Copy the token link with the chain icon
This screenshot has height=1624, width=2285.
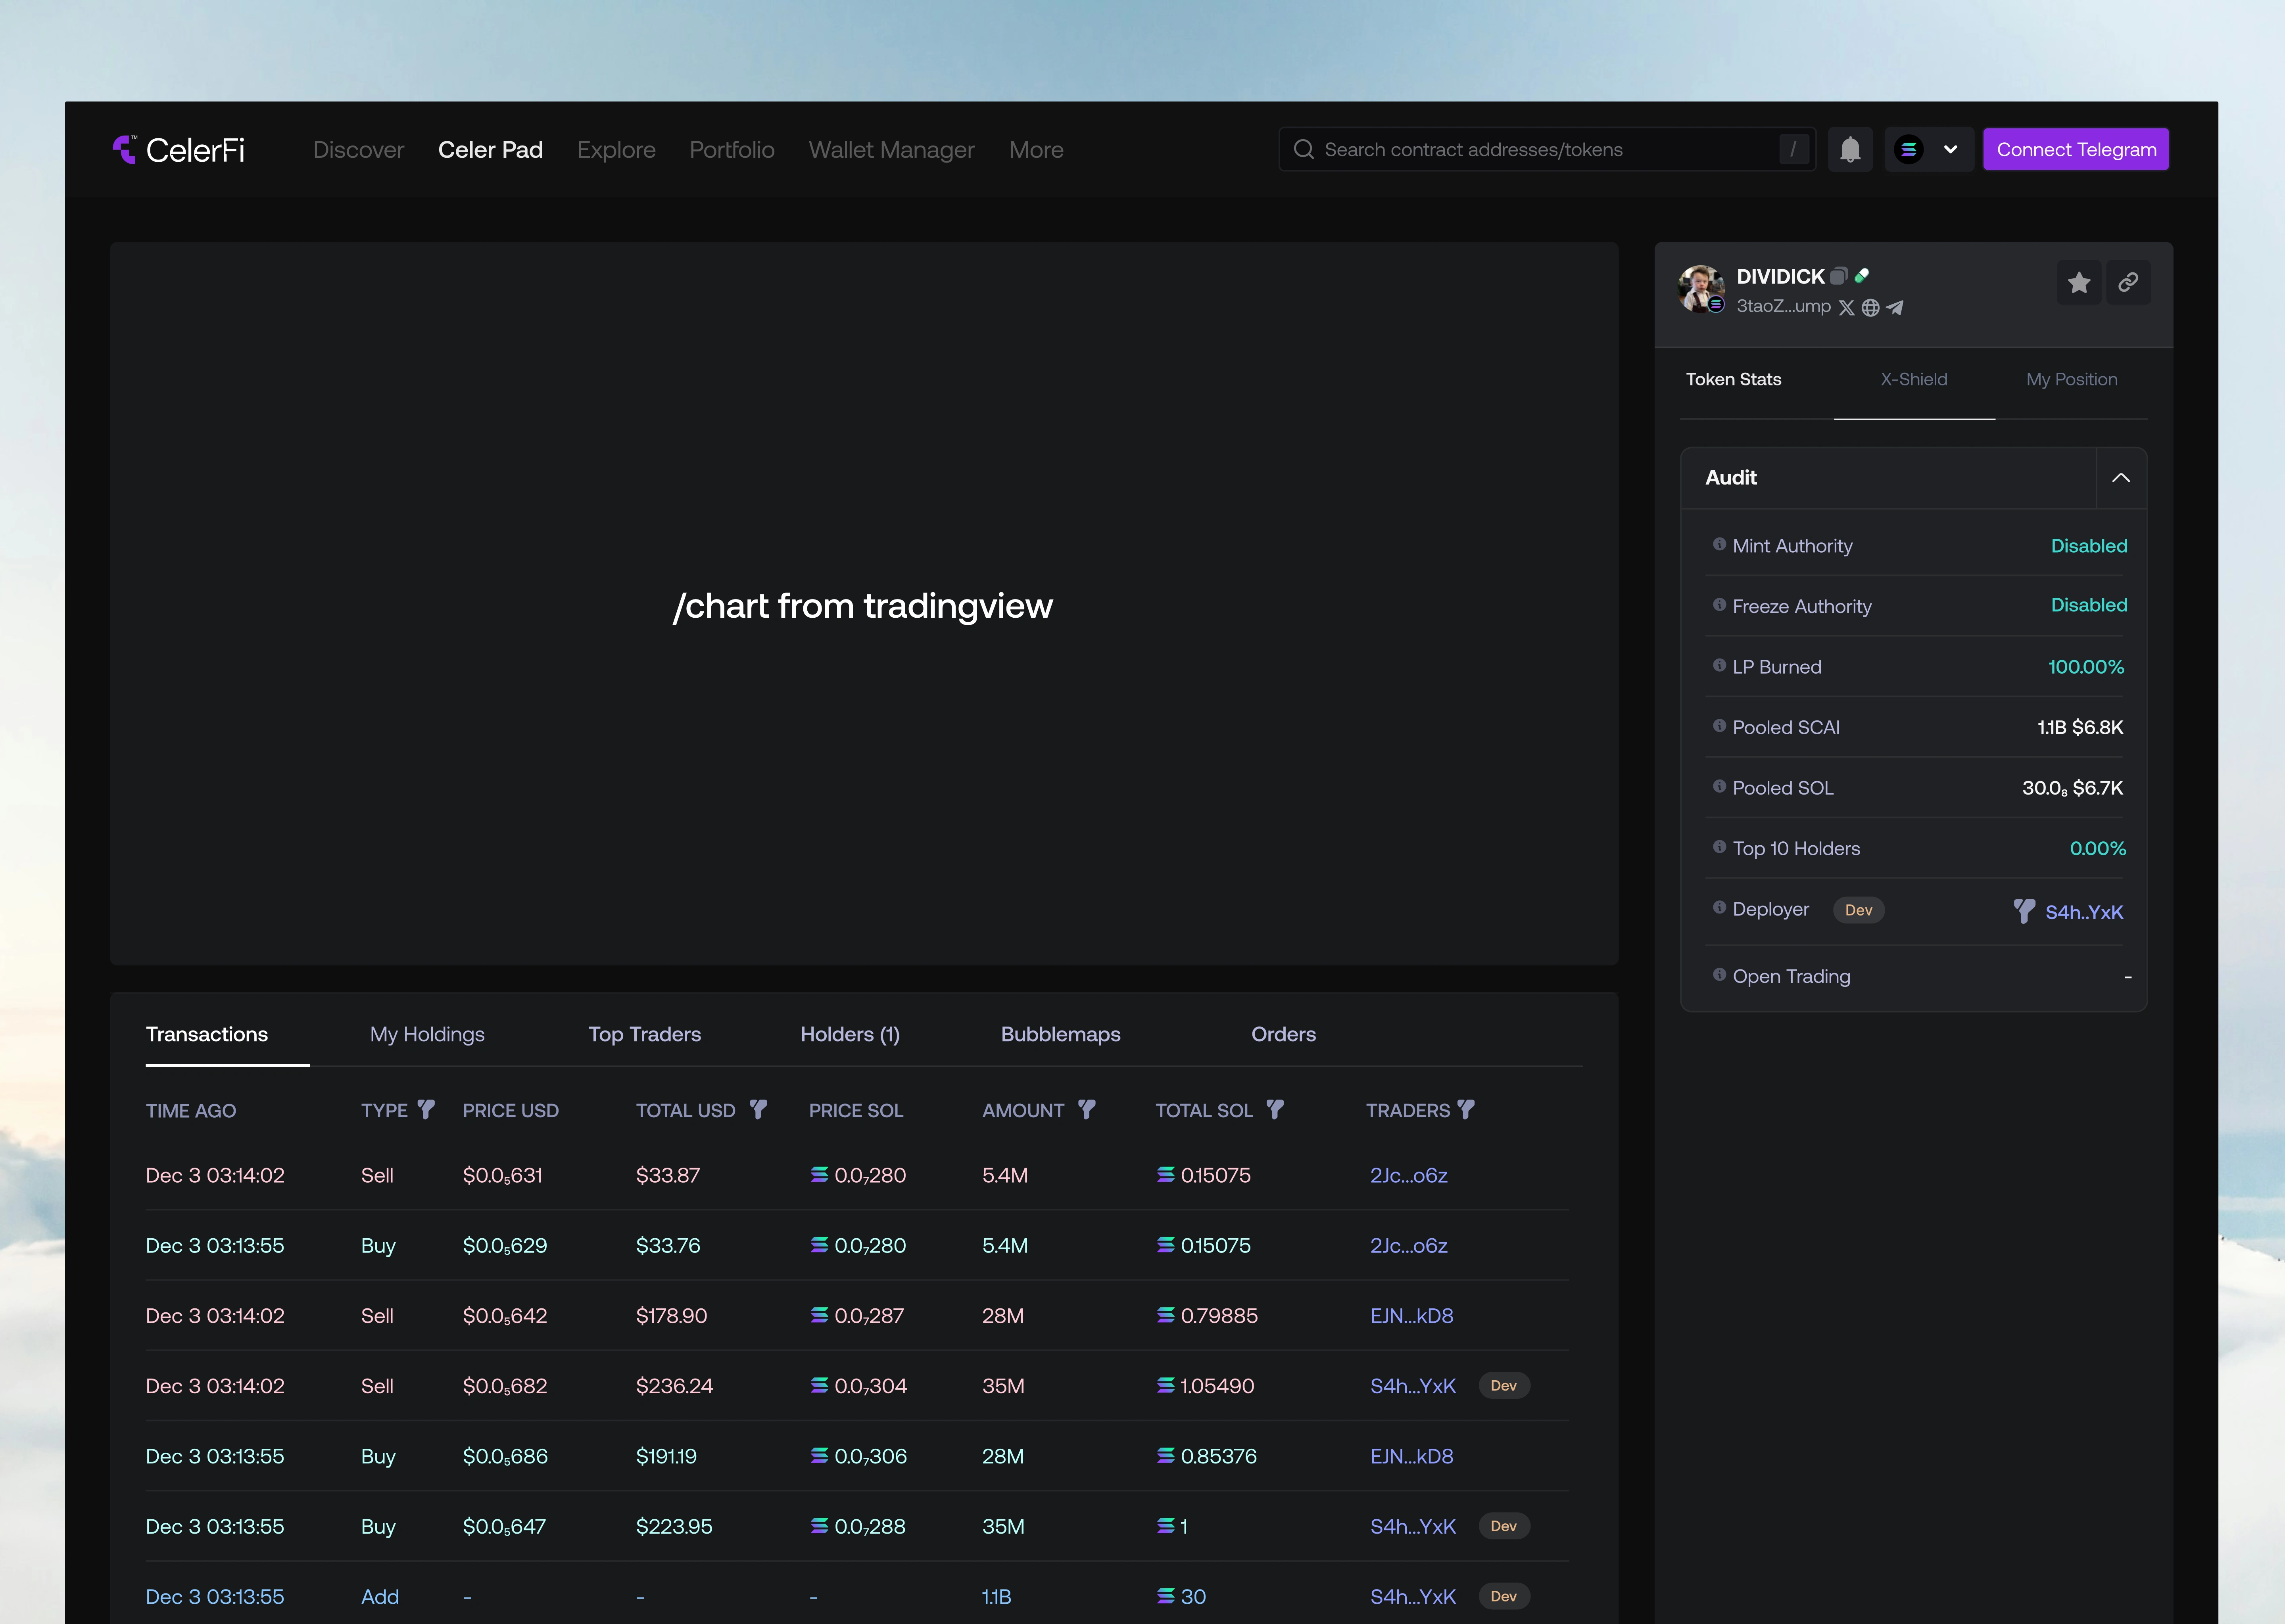click(2128, 283)
